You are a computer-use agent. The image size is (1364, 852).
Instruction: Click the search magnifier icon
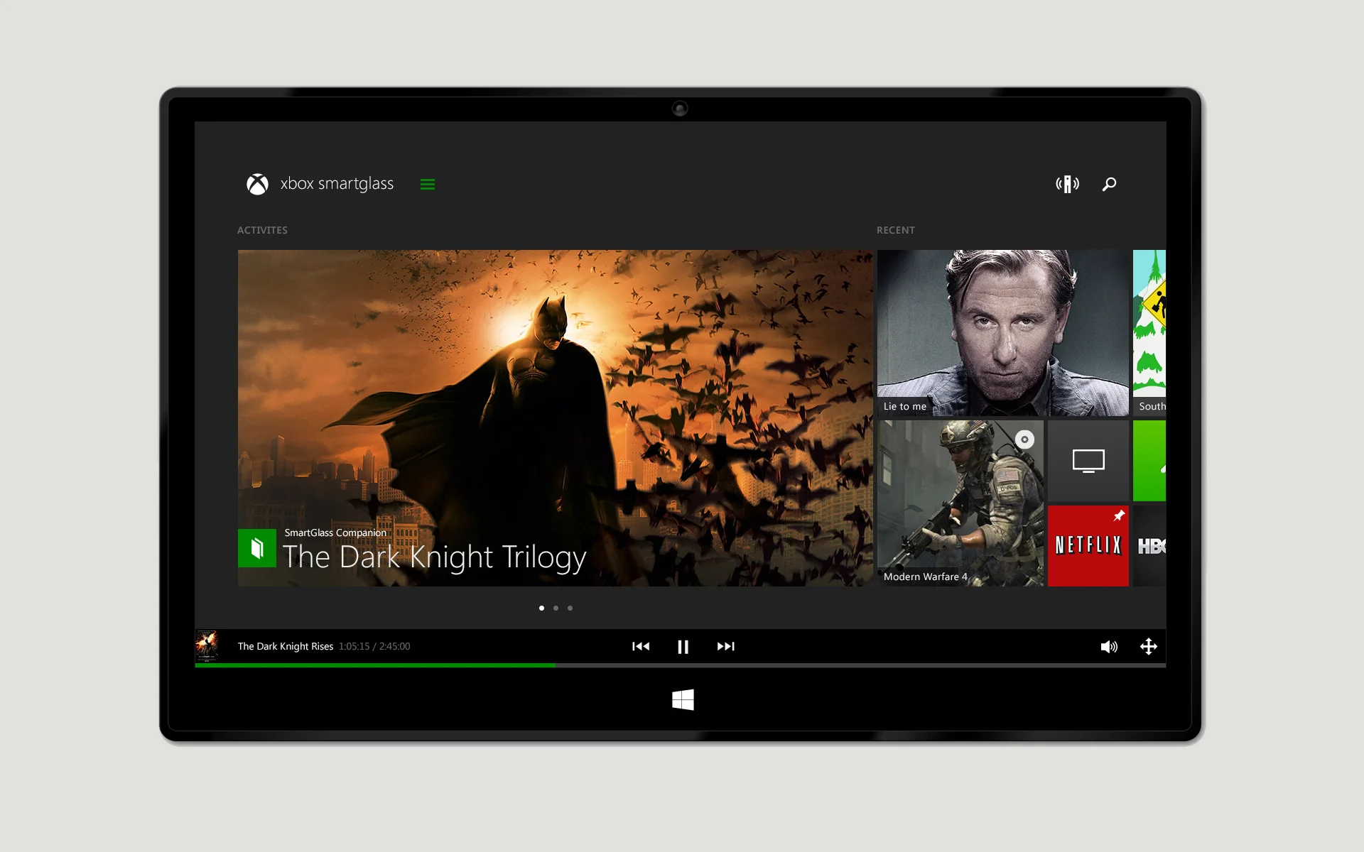[1109, 185]
